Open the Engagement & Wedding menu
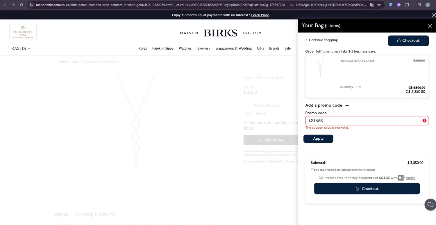Image resolution: width=436 pixels, height=225 pixels. point(233,48)
